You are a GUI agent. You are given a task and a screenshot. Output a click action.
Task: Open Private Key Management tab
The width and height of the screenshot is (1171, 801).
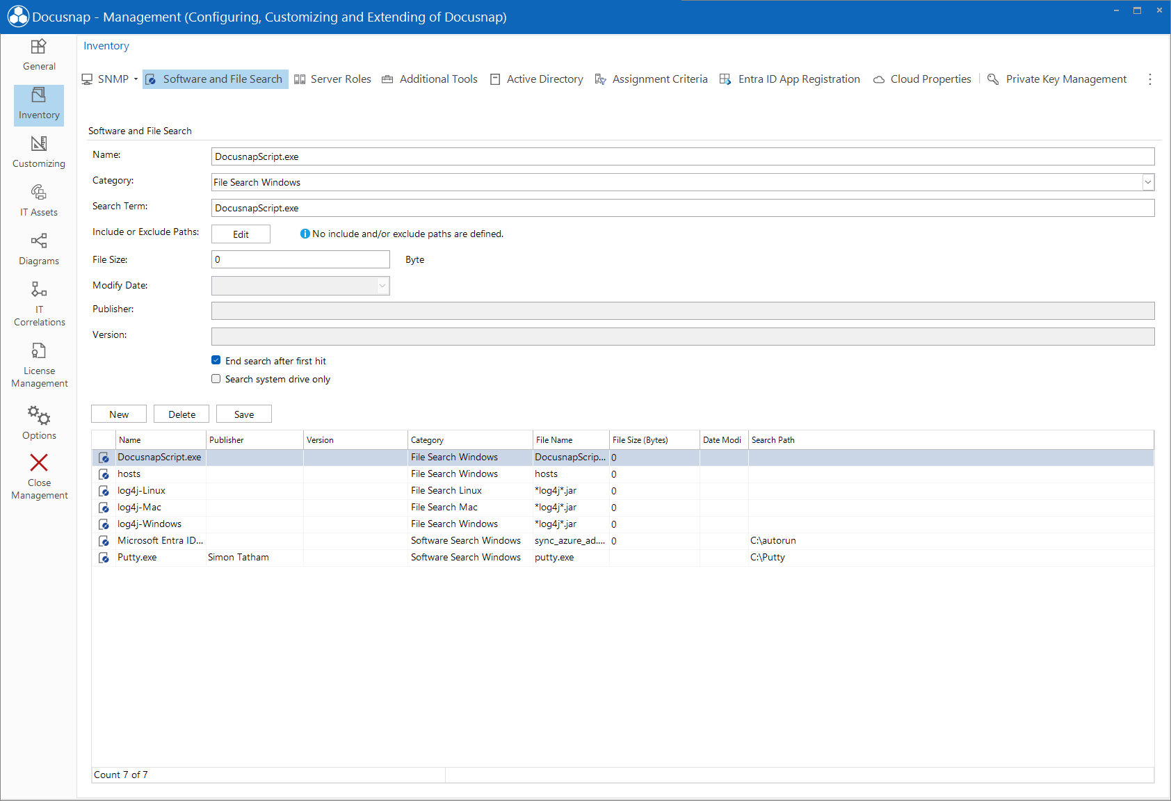click(1057, 79)
